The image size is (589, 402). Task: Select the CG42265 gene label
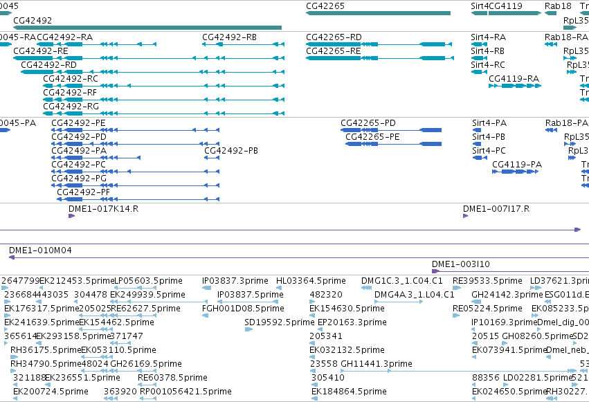(x=325, y=6)
